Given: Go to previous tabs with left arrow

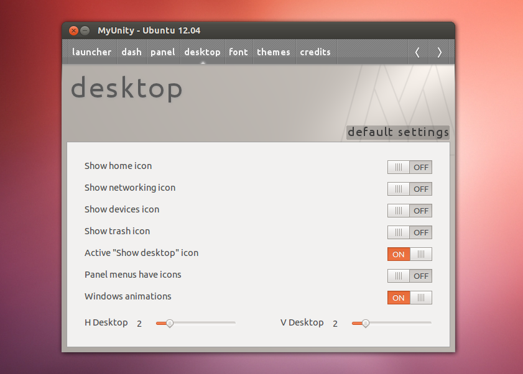Looking at the screenshot, I should 417,52.
